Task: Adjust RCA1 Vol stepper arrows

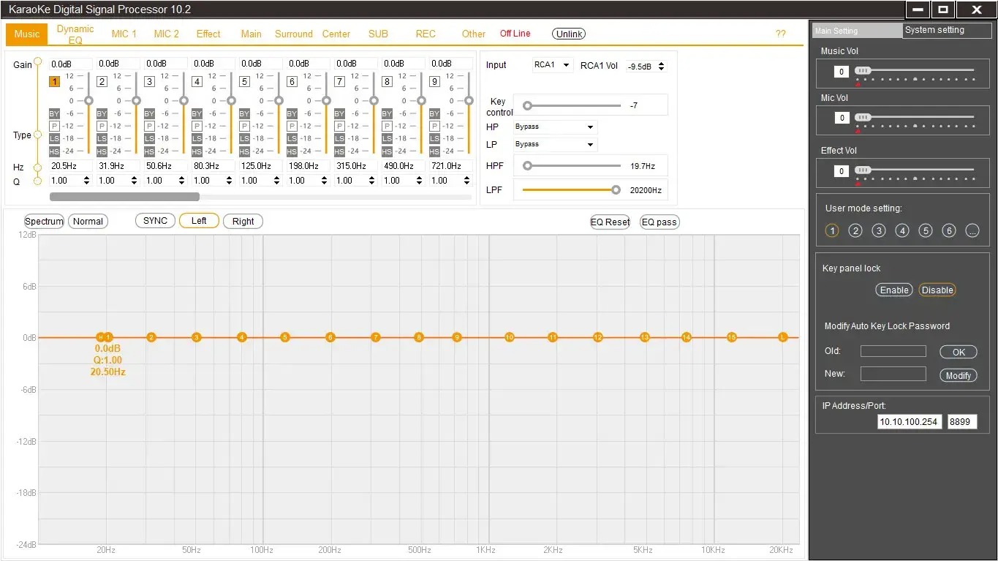Action: 662,66
